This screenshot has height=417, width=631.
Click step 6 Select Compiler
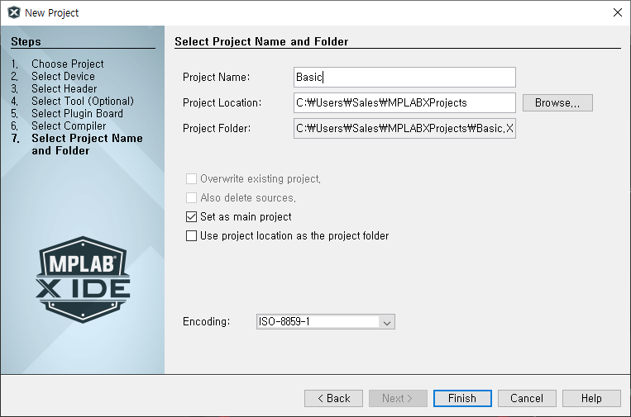pos(69,126)
